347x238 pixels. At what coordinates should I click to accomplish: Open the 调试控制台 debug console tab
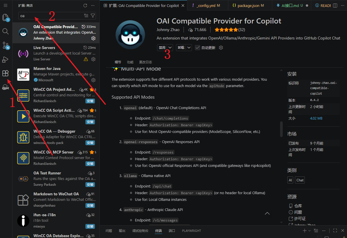pyautogui.click(x=140, y=230)
